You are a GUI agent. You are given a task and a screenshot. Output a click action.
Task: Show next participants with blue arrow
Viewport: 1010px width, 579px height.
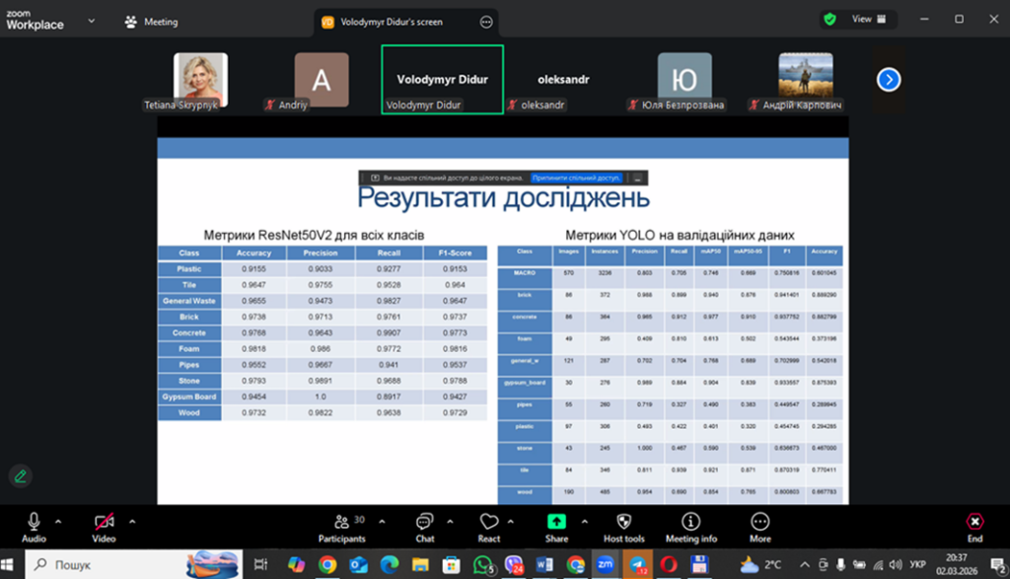889,79
